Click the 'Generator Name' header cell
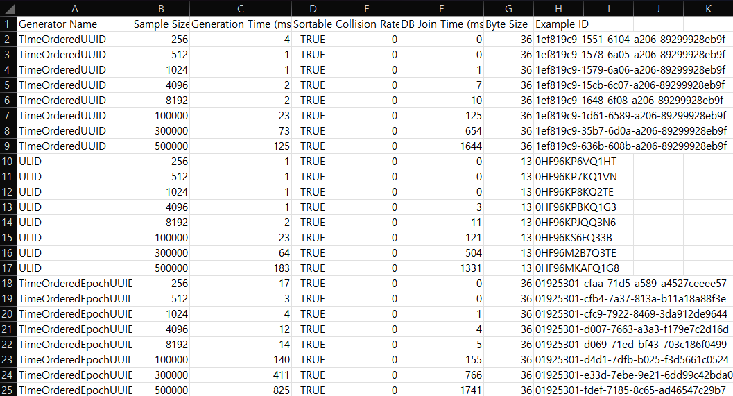Screen dimensions: 733x396 [74, 24]
